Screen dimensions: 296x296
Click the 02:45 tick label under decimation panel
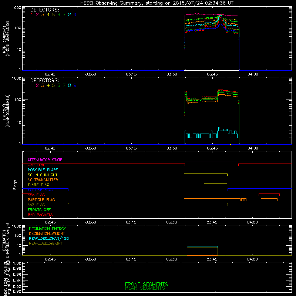(50, 259)
